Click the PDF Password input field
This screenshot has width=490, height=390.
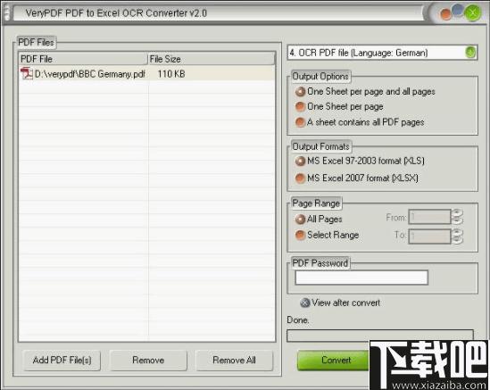361,278
